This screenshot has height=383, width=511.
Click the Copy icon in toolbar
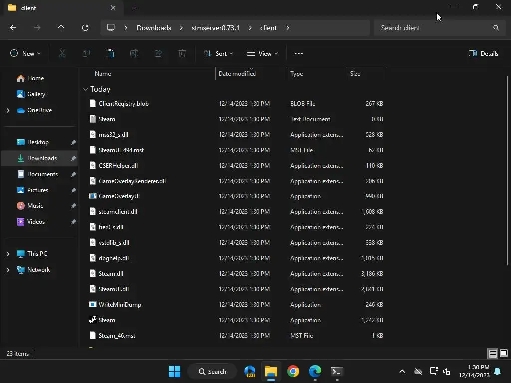pyautogui.click(x=86, y=53)
